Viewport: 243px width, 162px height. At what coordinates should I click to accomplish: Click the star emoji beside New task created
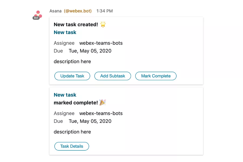pyautogui.click(x=103, y=25)
